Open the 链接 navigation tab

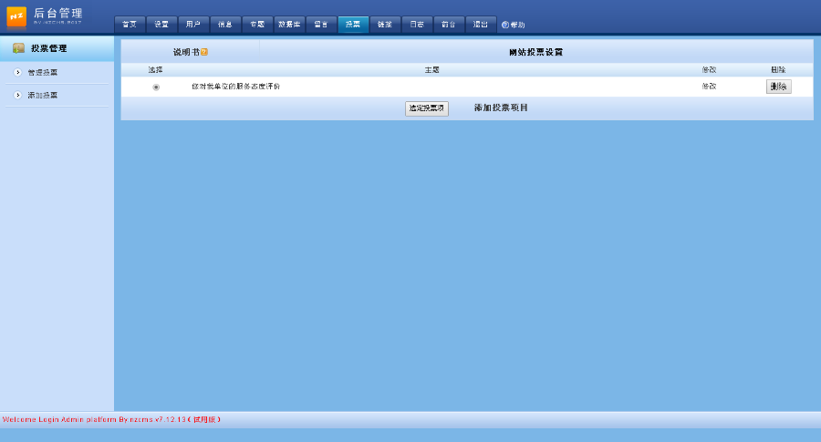click(x=385, y=25)
